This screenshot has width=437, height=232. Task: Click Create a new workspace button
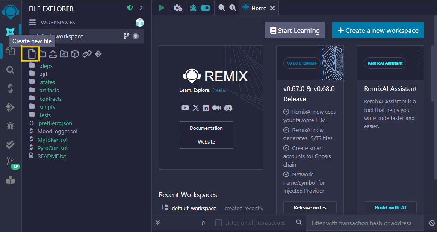point(378,30)
